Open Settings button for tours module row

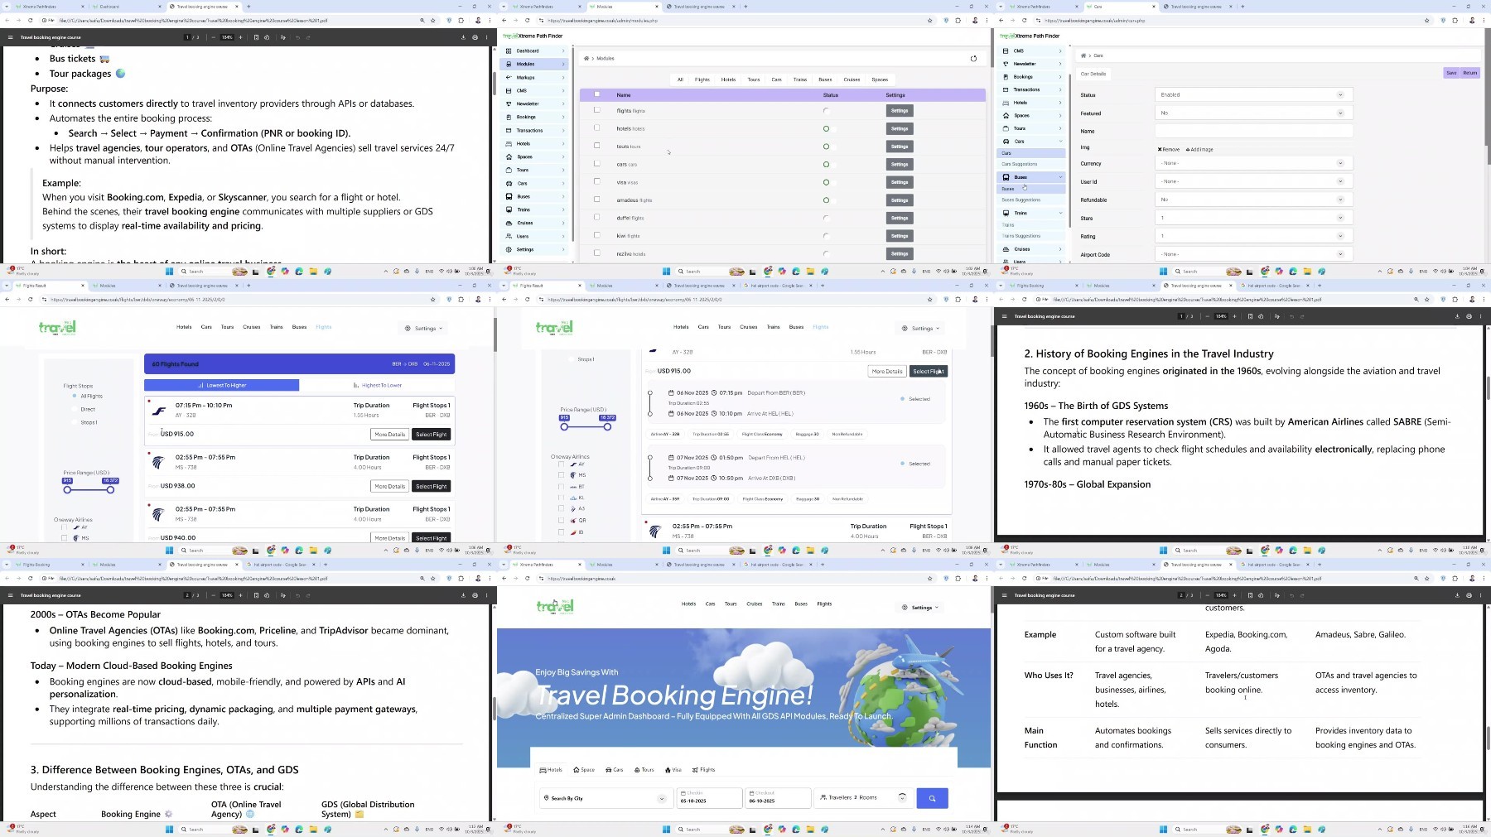pos(900,147)
